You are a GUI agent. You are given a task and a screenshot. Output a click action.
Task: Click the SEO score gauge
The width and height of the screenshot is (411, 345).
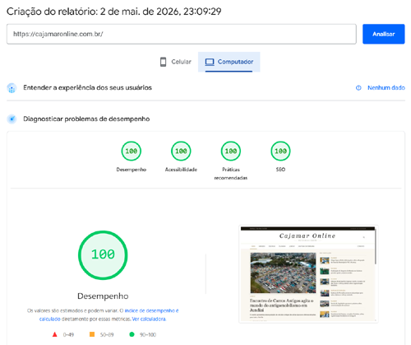[280, 151]
